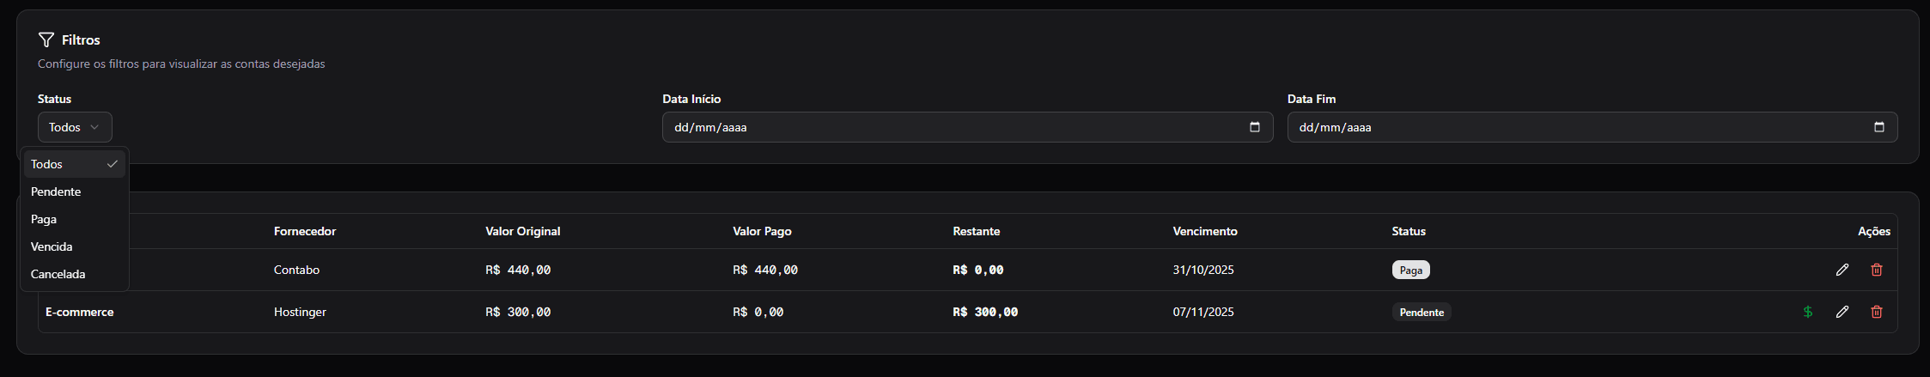Delete the Contabo account with trash icon
This screenshot has height=377, width=1930.
tap(1876, 270)
